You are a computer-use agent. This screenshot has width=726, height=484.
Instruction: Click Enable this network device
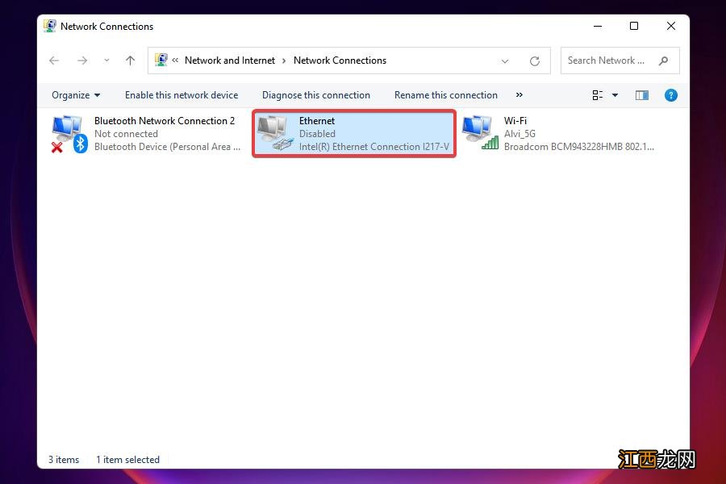click(181, 95)
